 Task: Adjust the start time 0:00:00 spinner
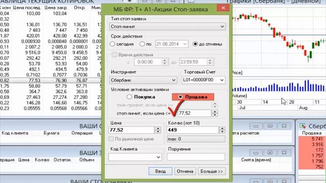click(165, 62)
